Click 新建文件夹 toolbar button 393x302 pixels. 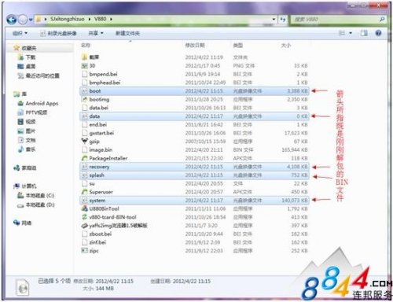coord(127,33)
